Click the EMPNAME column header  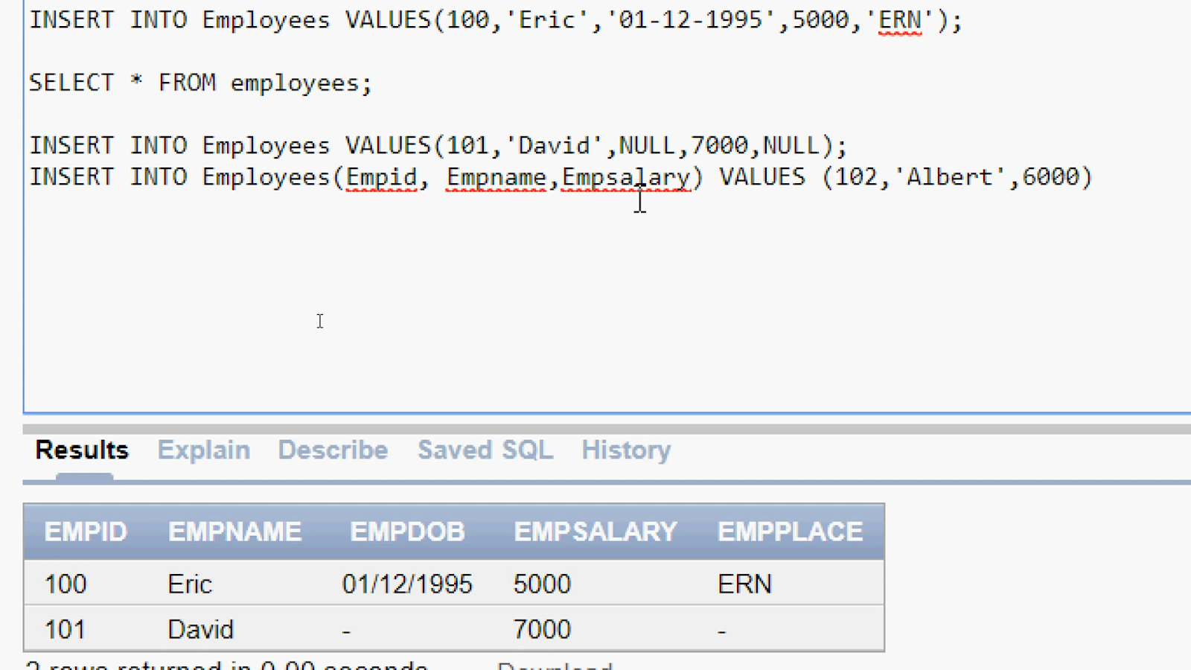click(x=234, y=531)
